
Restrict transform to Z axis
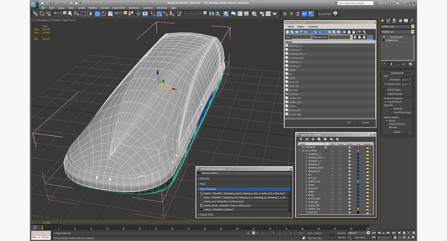(x=298, y=14)
